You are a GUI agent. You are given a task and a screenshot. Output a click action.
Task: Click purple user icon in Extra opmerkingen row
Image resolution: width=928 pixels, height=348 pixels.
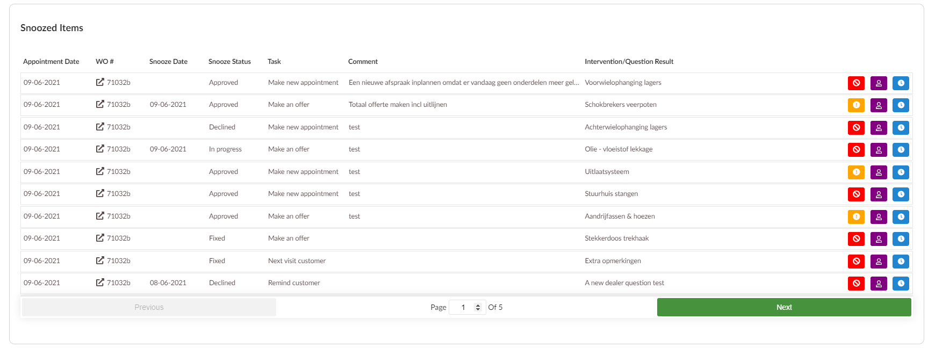click(x=879, y=262)
